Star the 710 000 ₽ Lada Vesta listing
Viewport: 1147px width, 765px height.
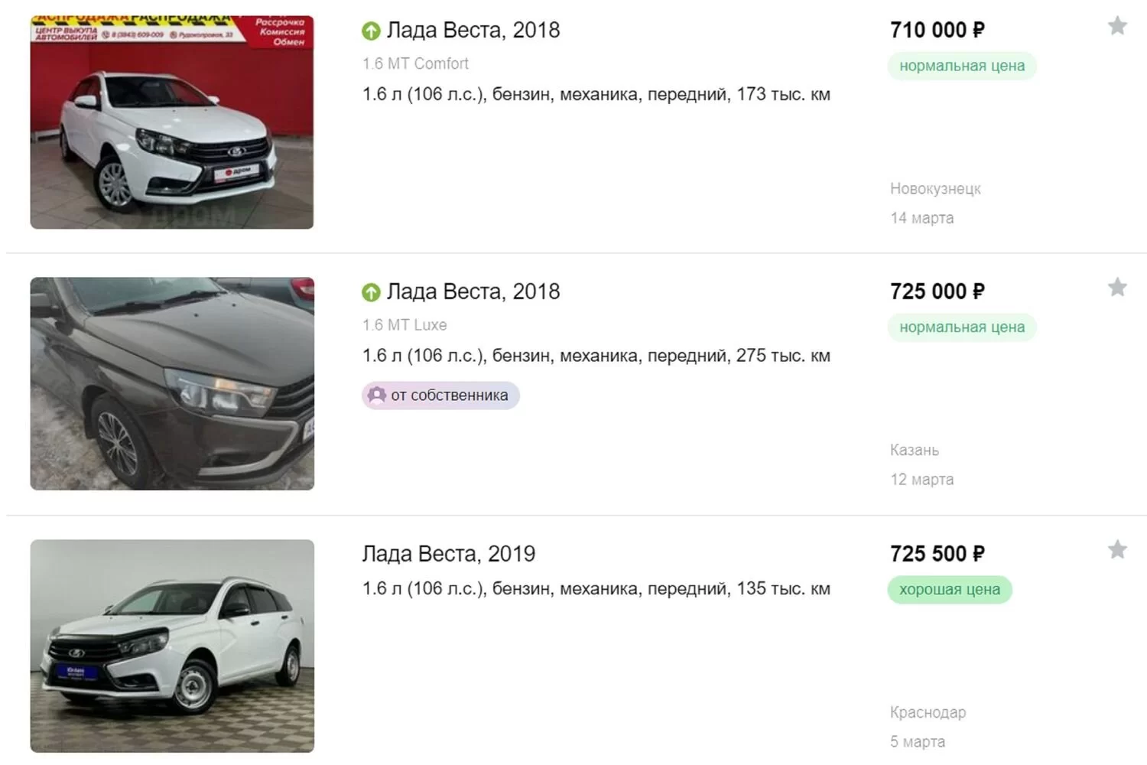(x=1117, y=26)
